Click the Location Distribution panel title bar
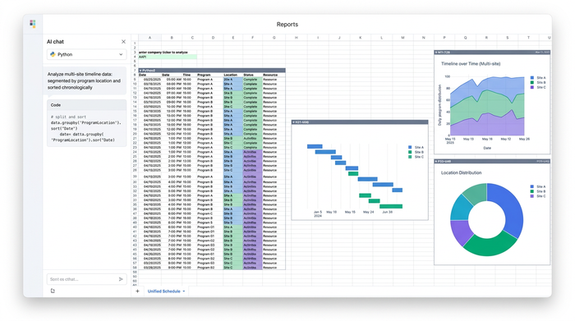 click(x=492, y=161)
